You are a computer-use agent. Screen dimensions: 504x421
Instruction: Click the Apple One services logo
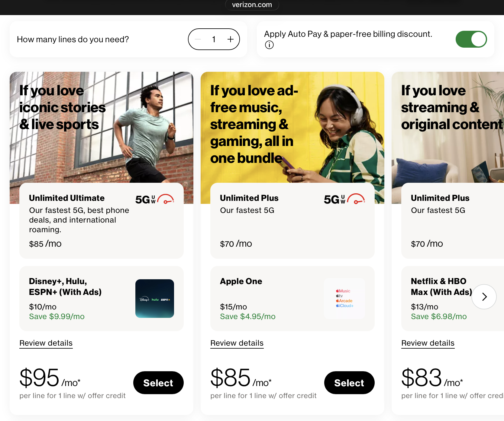click(344, 299)
